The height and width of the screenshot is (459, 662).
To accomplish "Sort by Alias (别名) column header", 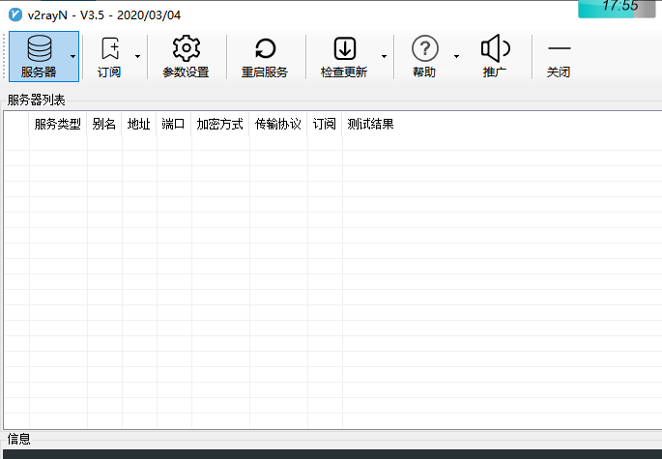I will [103, 125].
